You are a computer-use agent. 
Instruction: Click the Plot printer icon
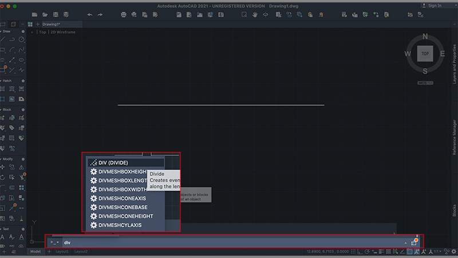(x=124, y=14)
